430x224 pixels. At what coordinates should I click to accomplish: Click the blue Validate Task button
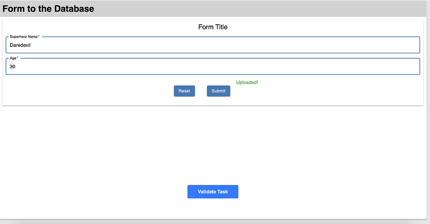212,192
